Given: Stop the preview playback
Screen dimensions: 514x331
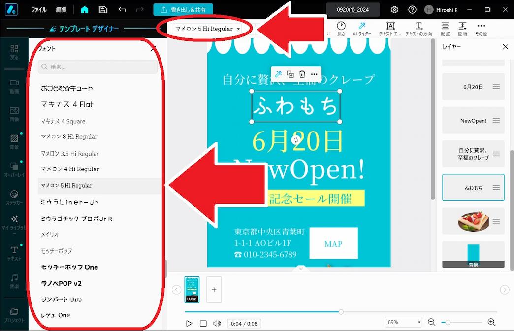Looking at the screenshot, I should [x=203, y=324].
